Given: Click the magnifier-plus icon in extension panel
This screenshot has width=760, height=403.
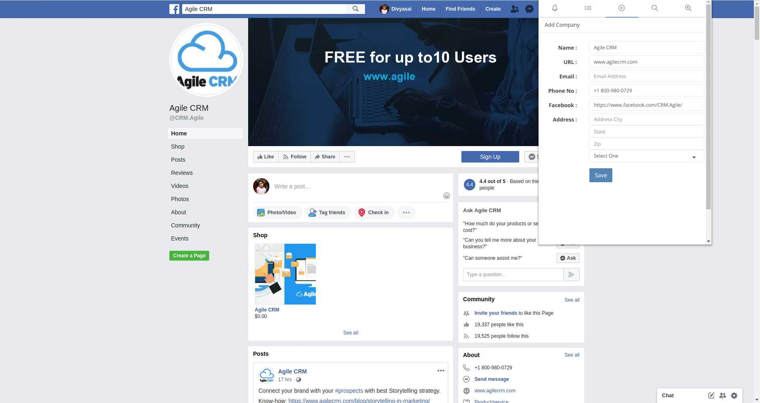Looking at the screenshot, I should click(x=688, y=8).
